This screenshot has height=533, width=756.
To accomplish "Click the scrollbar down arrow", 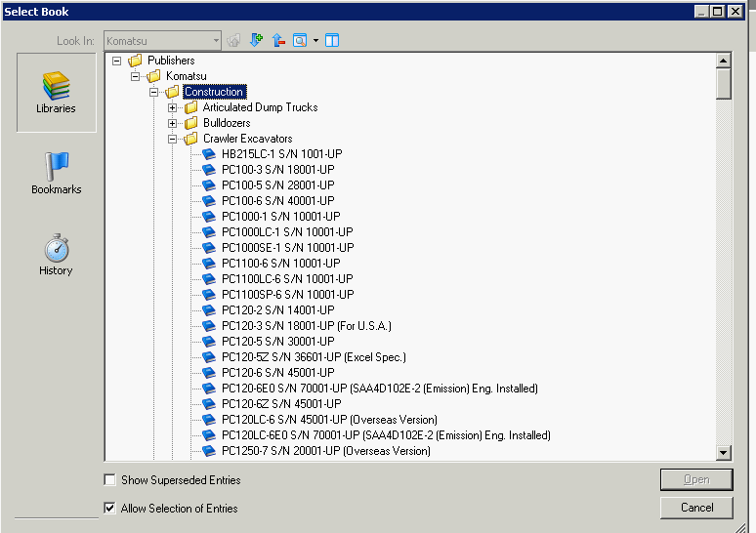I will pos(723,452).
